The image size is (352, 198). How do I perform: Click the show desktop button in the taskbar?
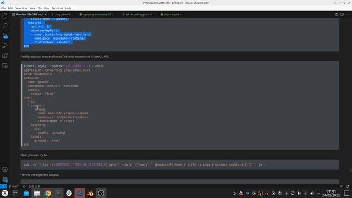point(346,193)
